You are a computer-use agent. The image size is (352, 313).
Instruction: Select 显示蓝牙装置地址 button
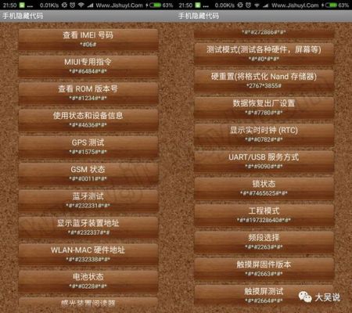[88, 228]
